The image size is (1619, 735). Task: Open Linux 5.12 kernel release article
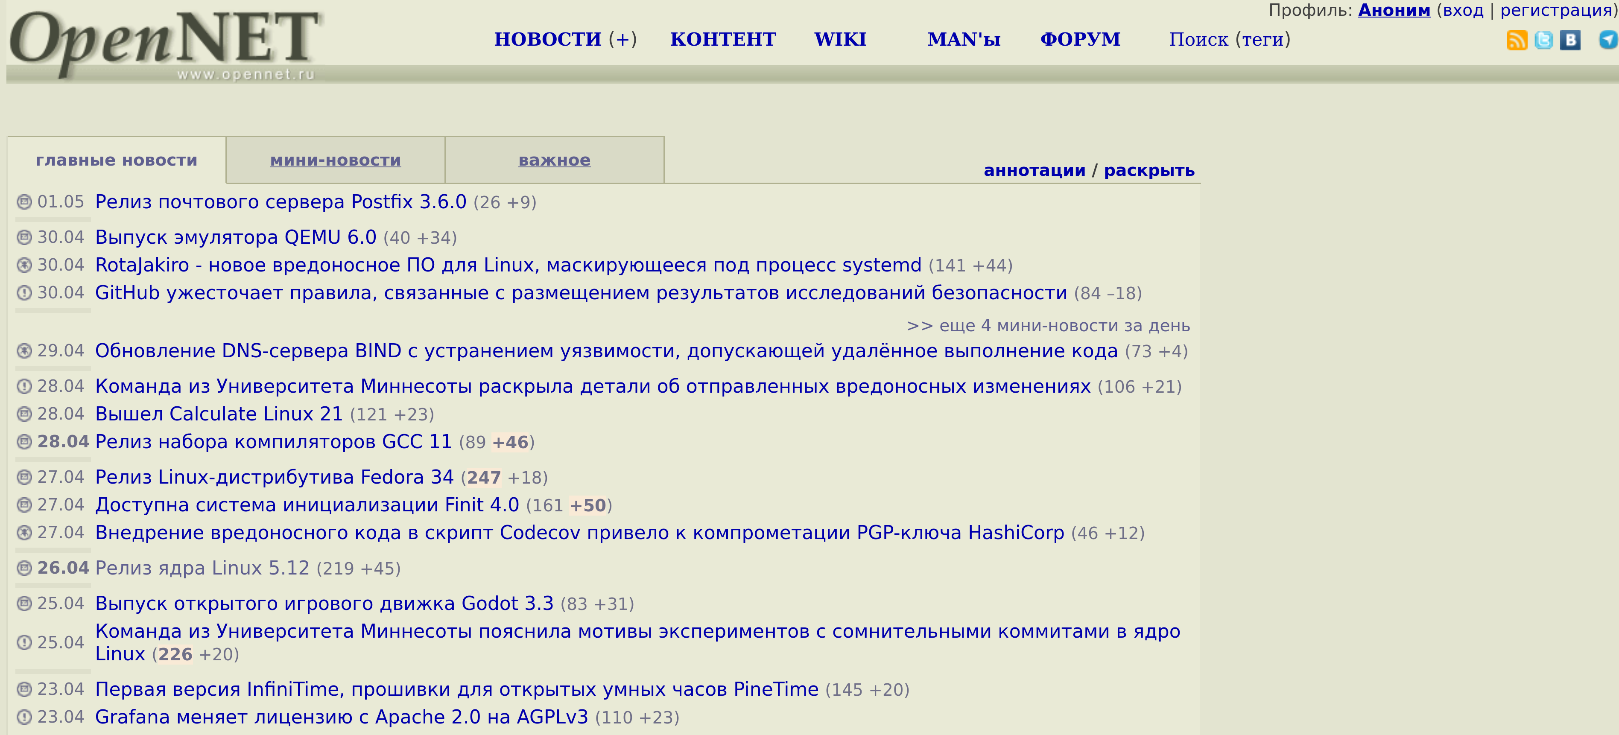[202, 568]
